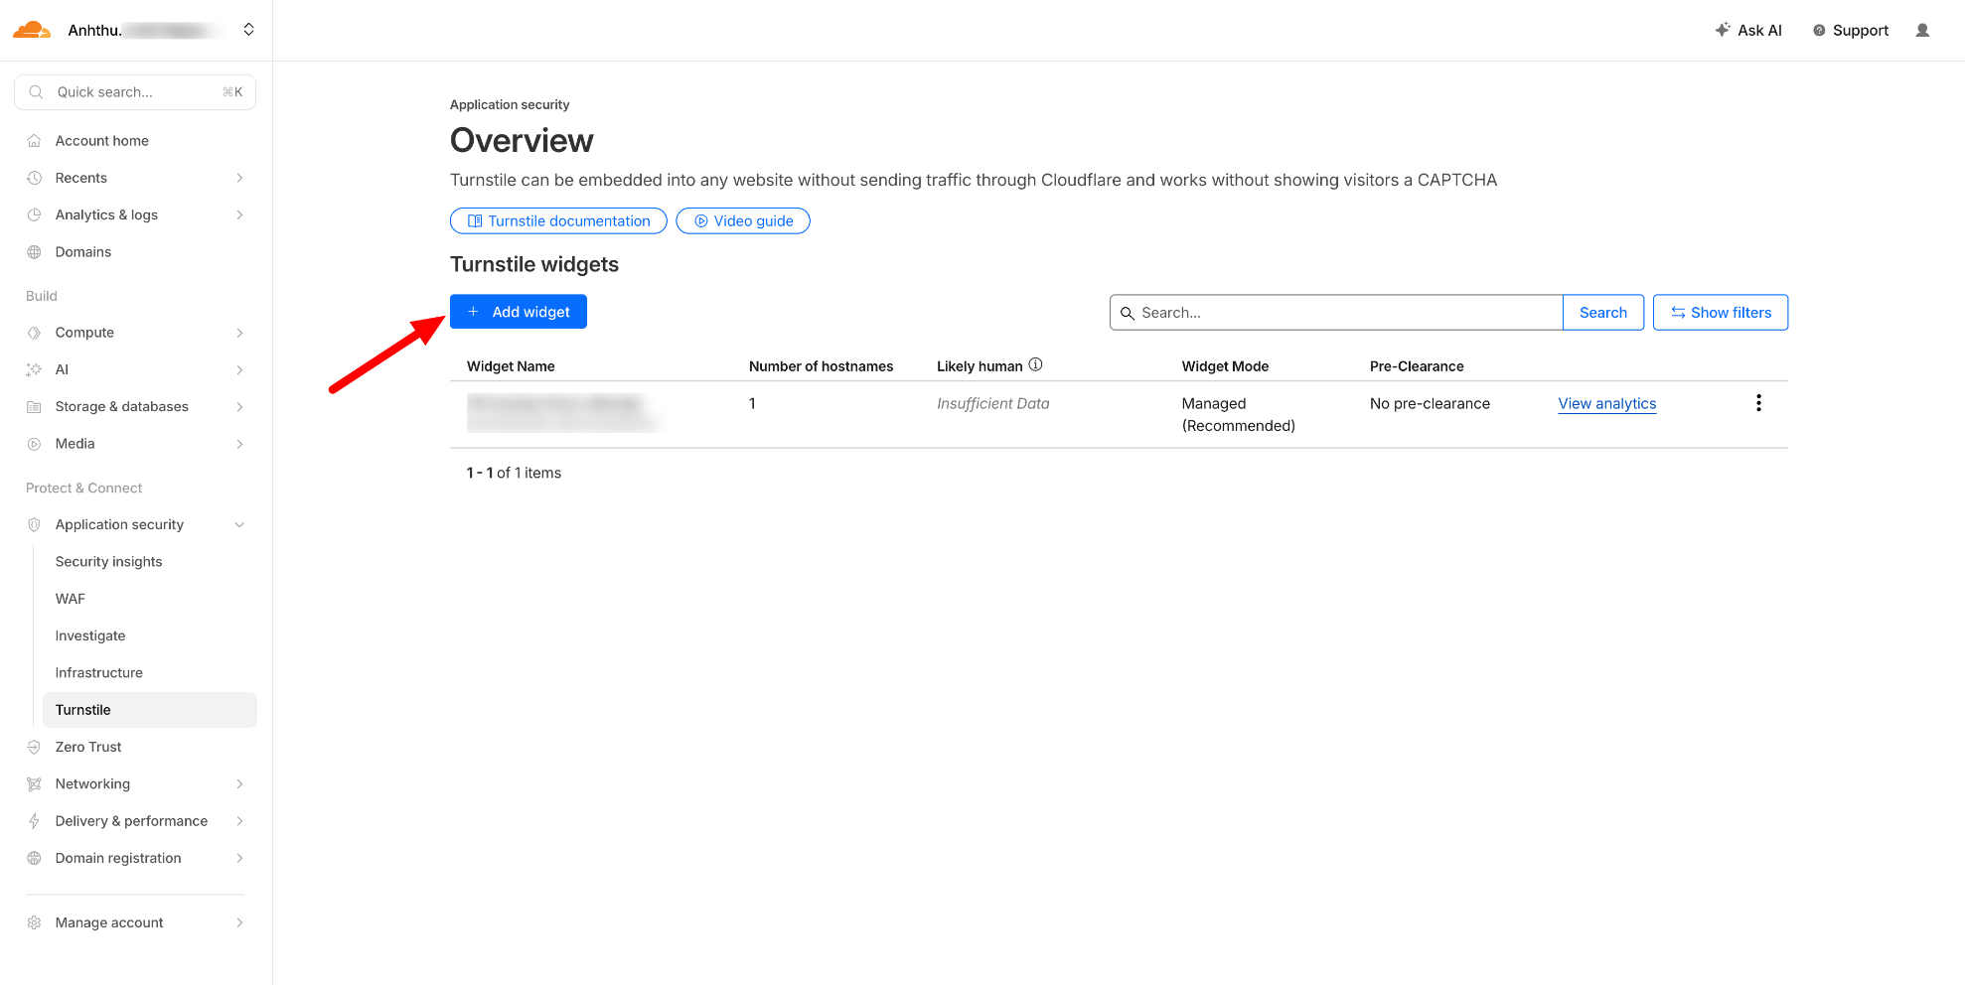Click Show filters button

pos(1721,313)
